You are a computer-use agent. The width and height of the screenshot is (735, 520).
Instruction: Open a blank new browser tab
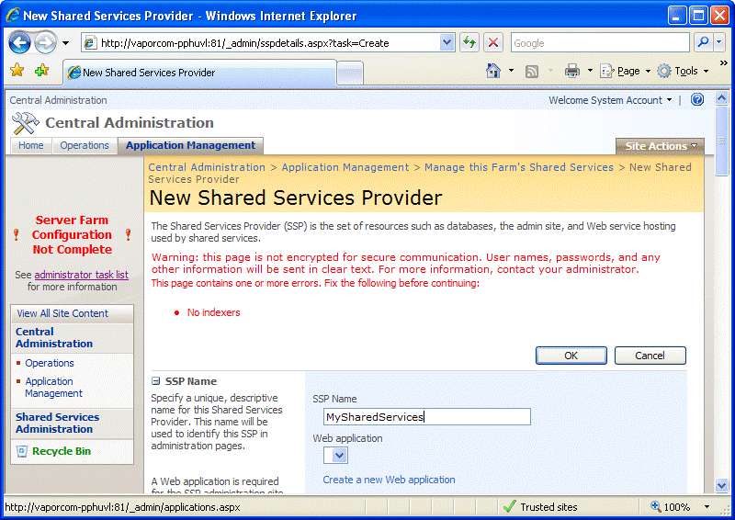[x=350, y=73]
